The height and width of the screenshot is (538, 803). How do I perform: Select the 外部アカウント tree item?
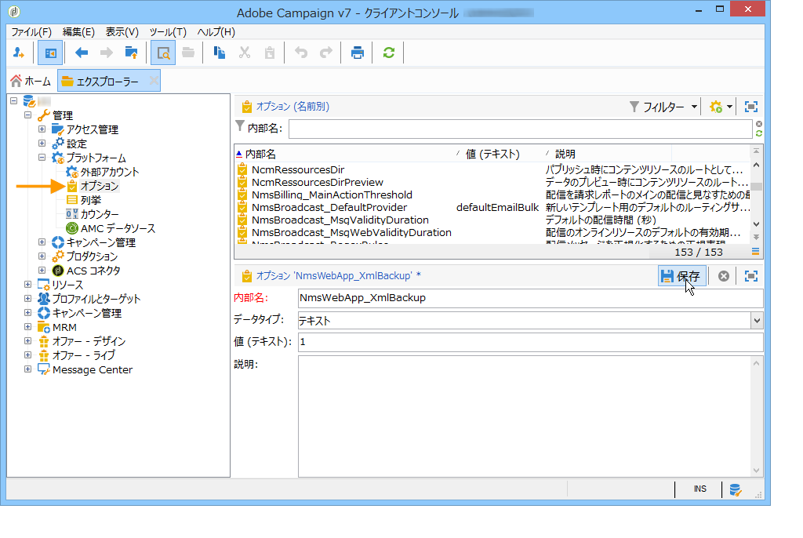pos(110,172)
